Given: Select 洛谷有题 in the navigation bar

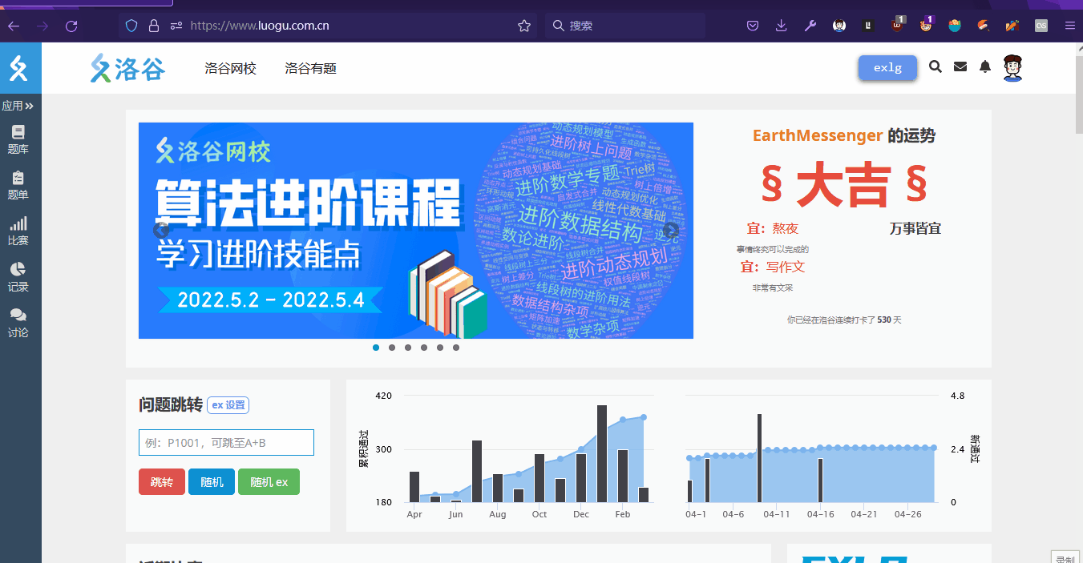Looking at the screenshot, I should pos(310,68).
